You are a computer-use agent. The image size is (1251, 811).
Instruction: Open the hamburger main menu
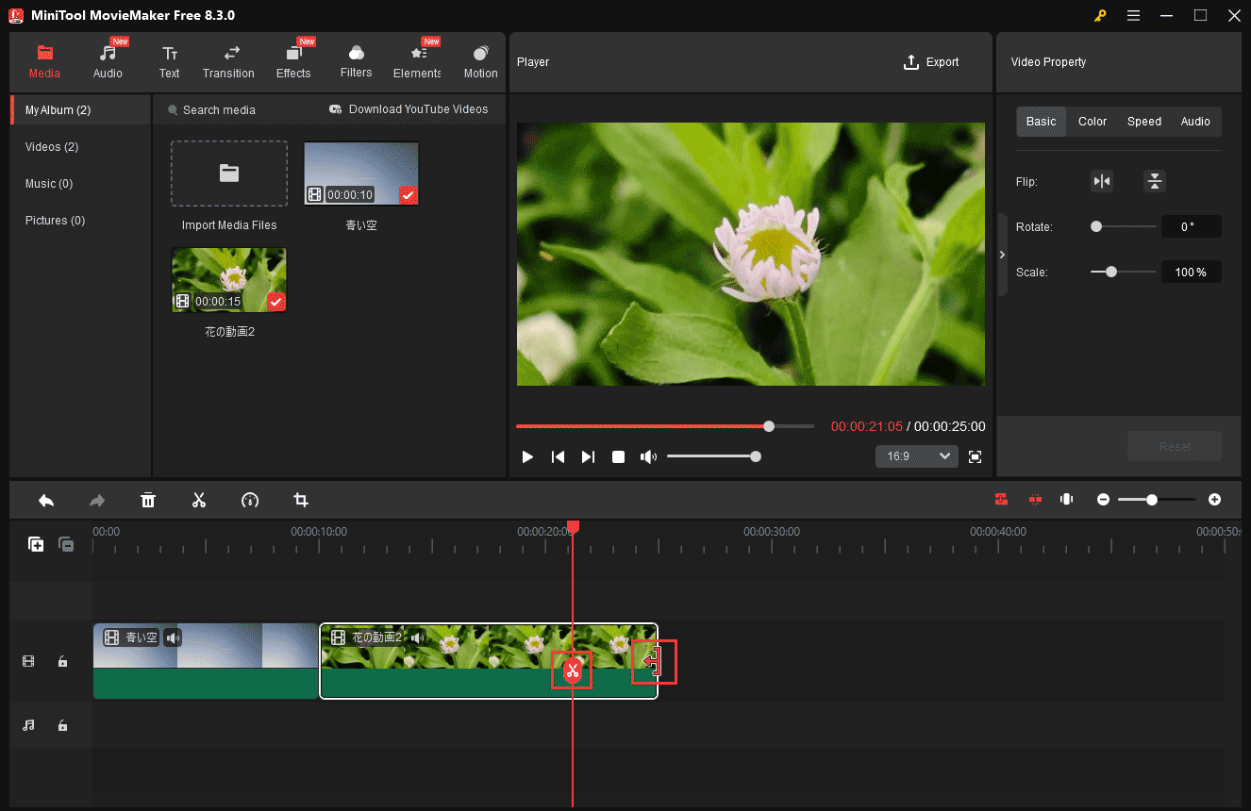click(x=1133, y=16)
